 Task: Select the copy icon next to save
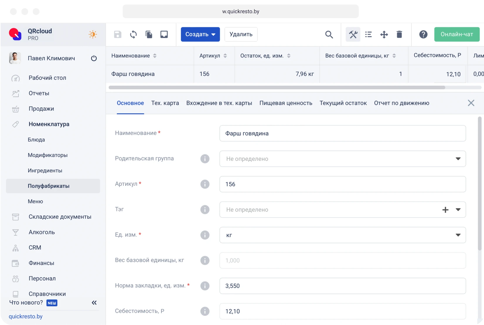pyautogui.click(x=149, y=34)
